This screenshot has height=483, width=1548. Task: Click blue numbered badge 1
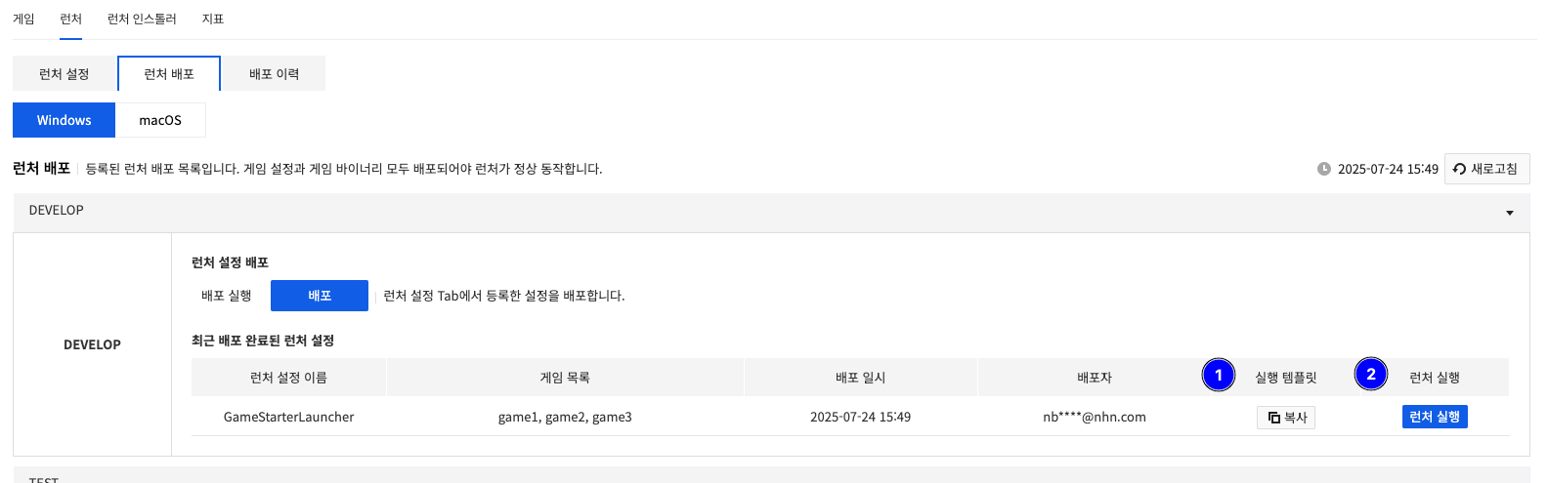(1219, 375)
